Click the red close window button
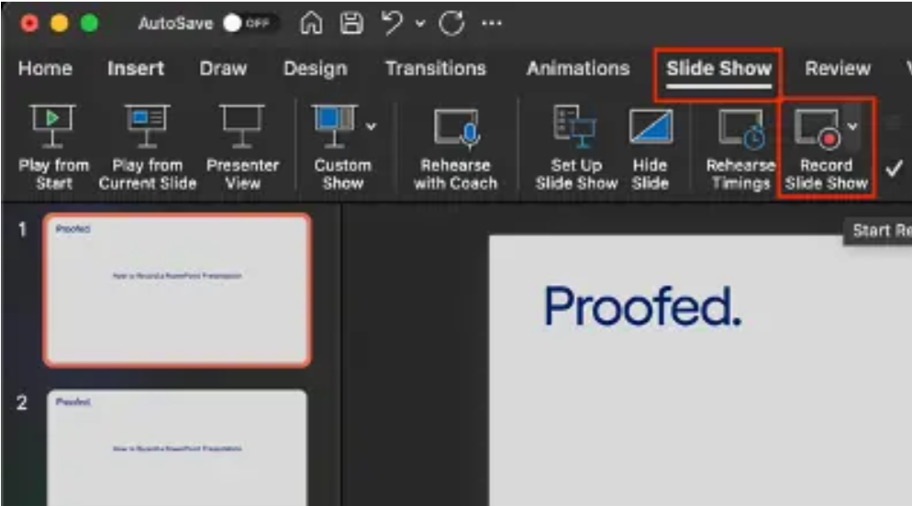The width and height of the screenshot is (912, 506). pyautogui.click(x=29, y=23)
